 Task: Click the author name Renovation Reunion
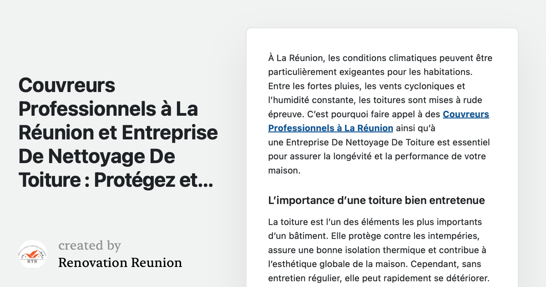click(x=120, y=263)
